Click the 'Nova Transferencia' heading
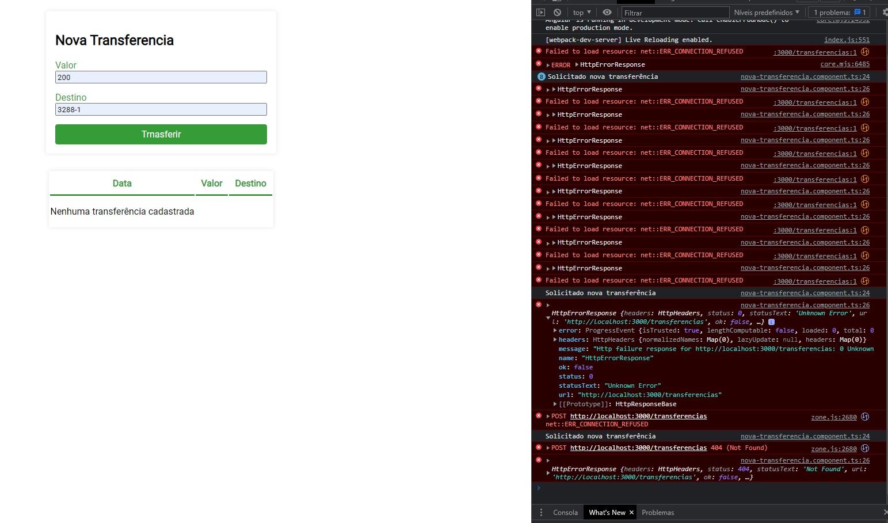 (115, 40)
